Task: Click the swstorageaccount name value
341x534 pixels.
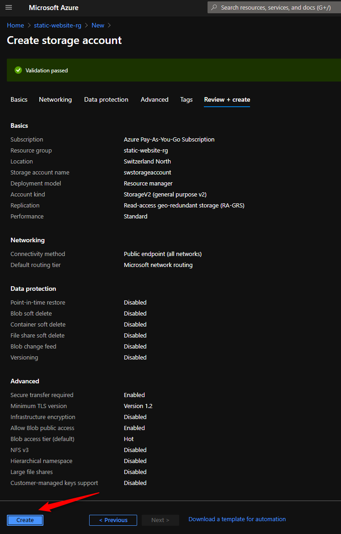Action: coord(148,173)
